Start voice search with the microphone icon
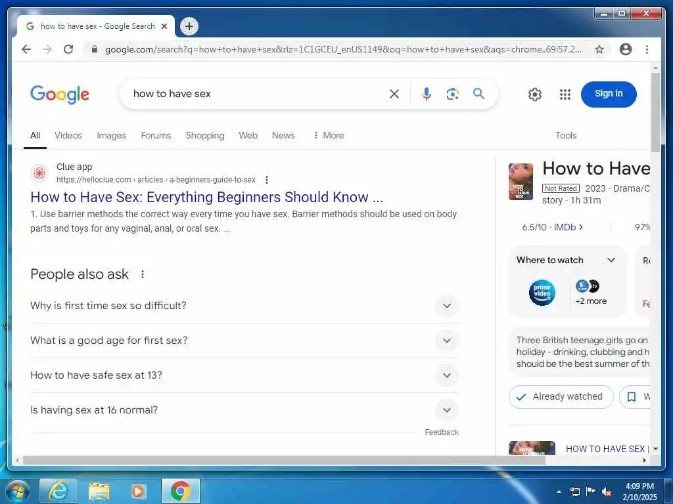Screen dimensions: 673x504 [426, 94]
